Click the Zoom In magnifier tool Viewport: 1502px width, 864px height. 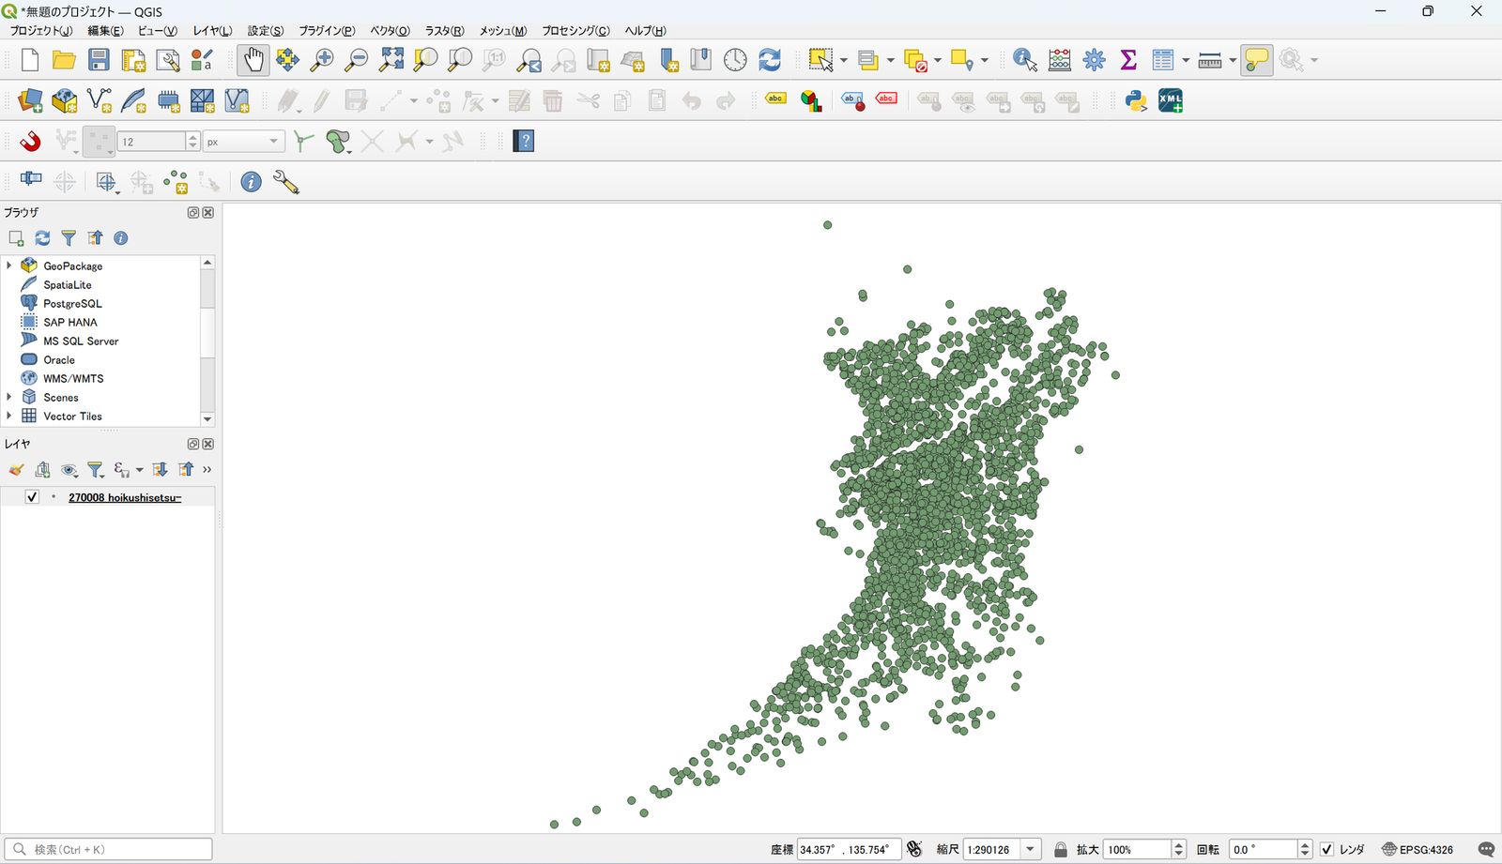[x=322, y=60]
